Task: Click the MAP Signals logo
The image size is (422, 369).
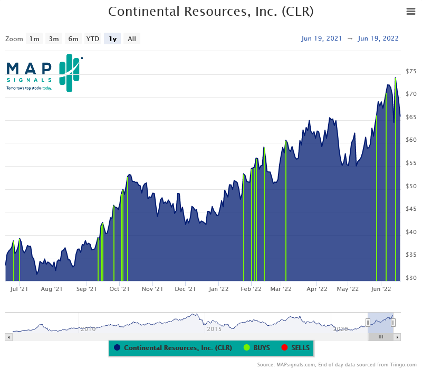Action: tap(44, 73)
